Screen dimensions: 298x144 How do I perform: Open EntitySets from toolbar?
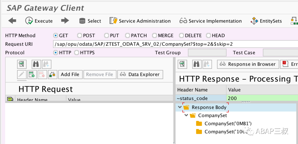266,21
